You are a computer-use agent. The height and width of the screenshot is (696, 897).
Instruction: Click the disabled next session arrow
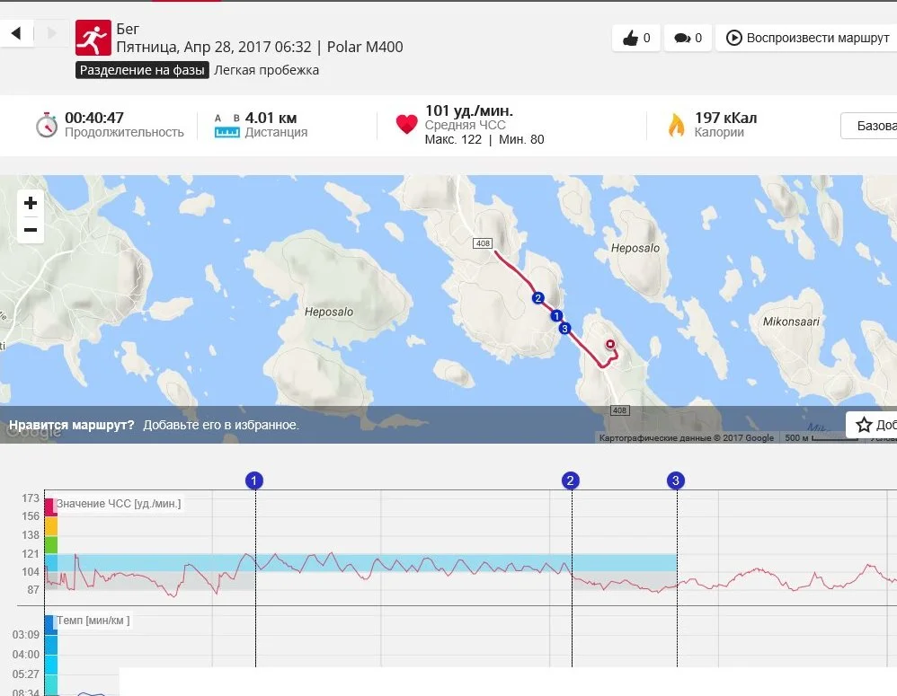pos(52,33)
